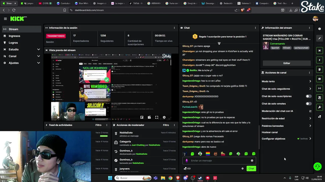Open chat settings gear icon
The image size is (325, 182).
pyautogui.click(x=242, y=168)
